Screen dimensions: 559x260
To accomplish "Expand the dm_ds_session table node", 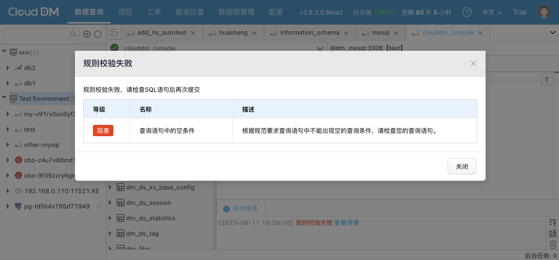I will pos(110,203).
